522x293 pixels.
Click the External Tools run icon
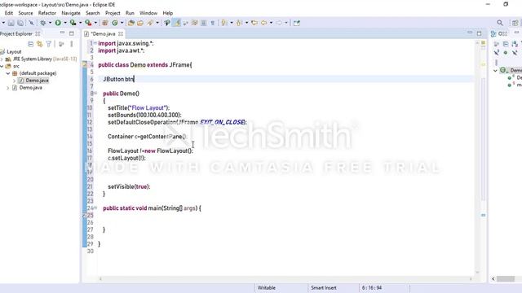coord(88,23)
